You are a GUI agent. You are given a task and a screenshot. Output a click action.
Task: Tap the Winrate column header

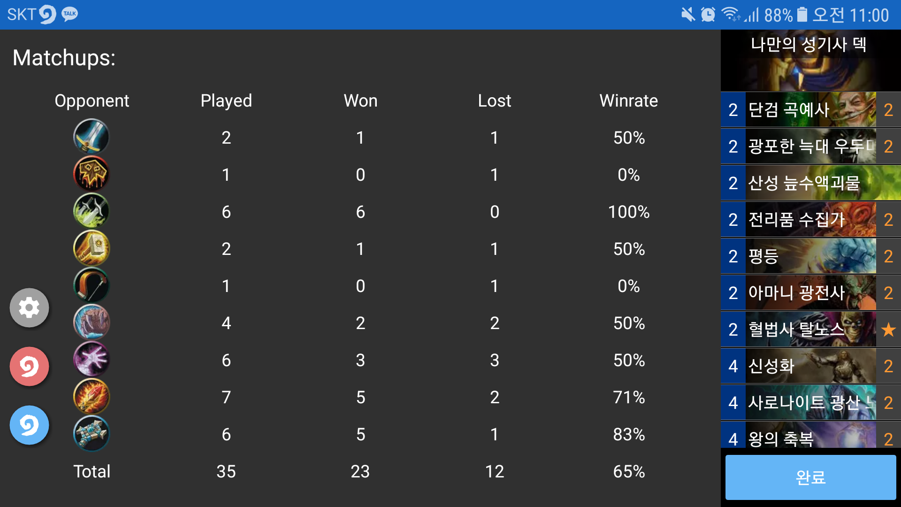pyautogui.click(x=628, y=100)
